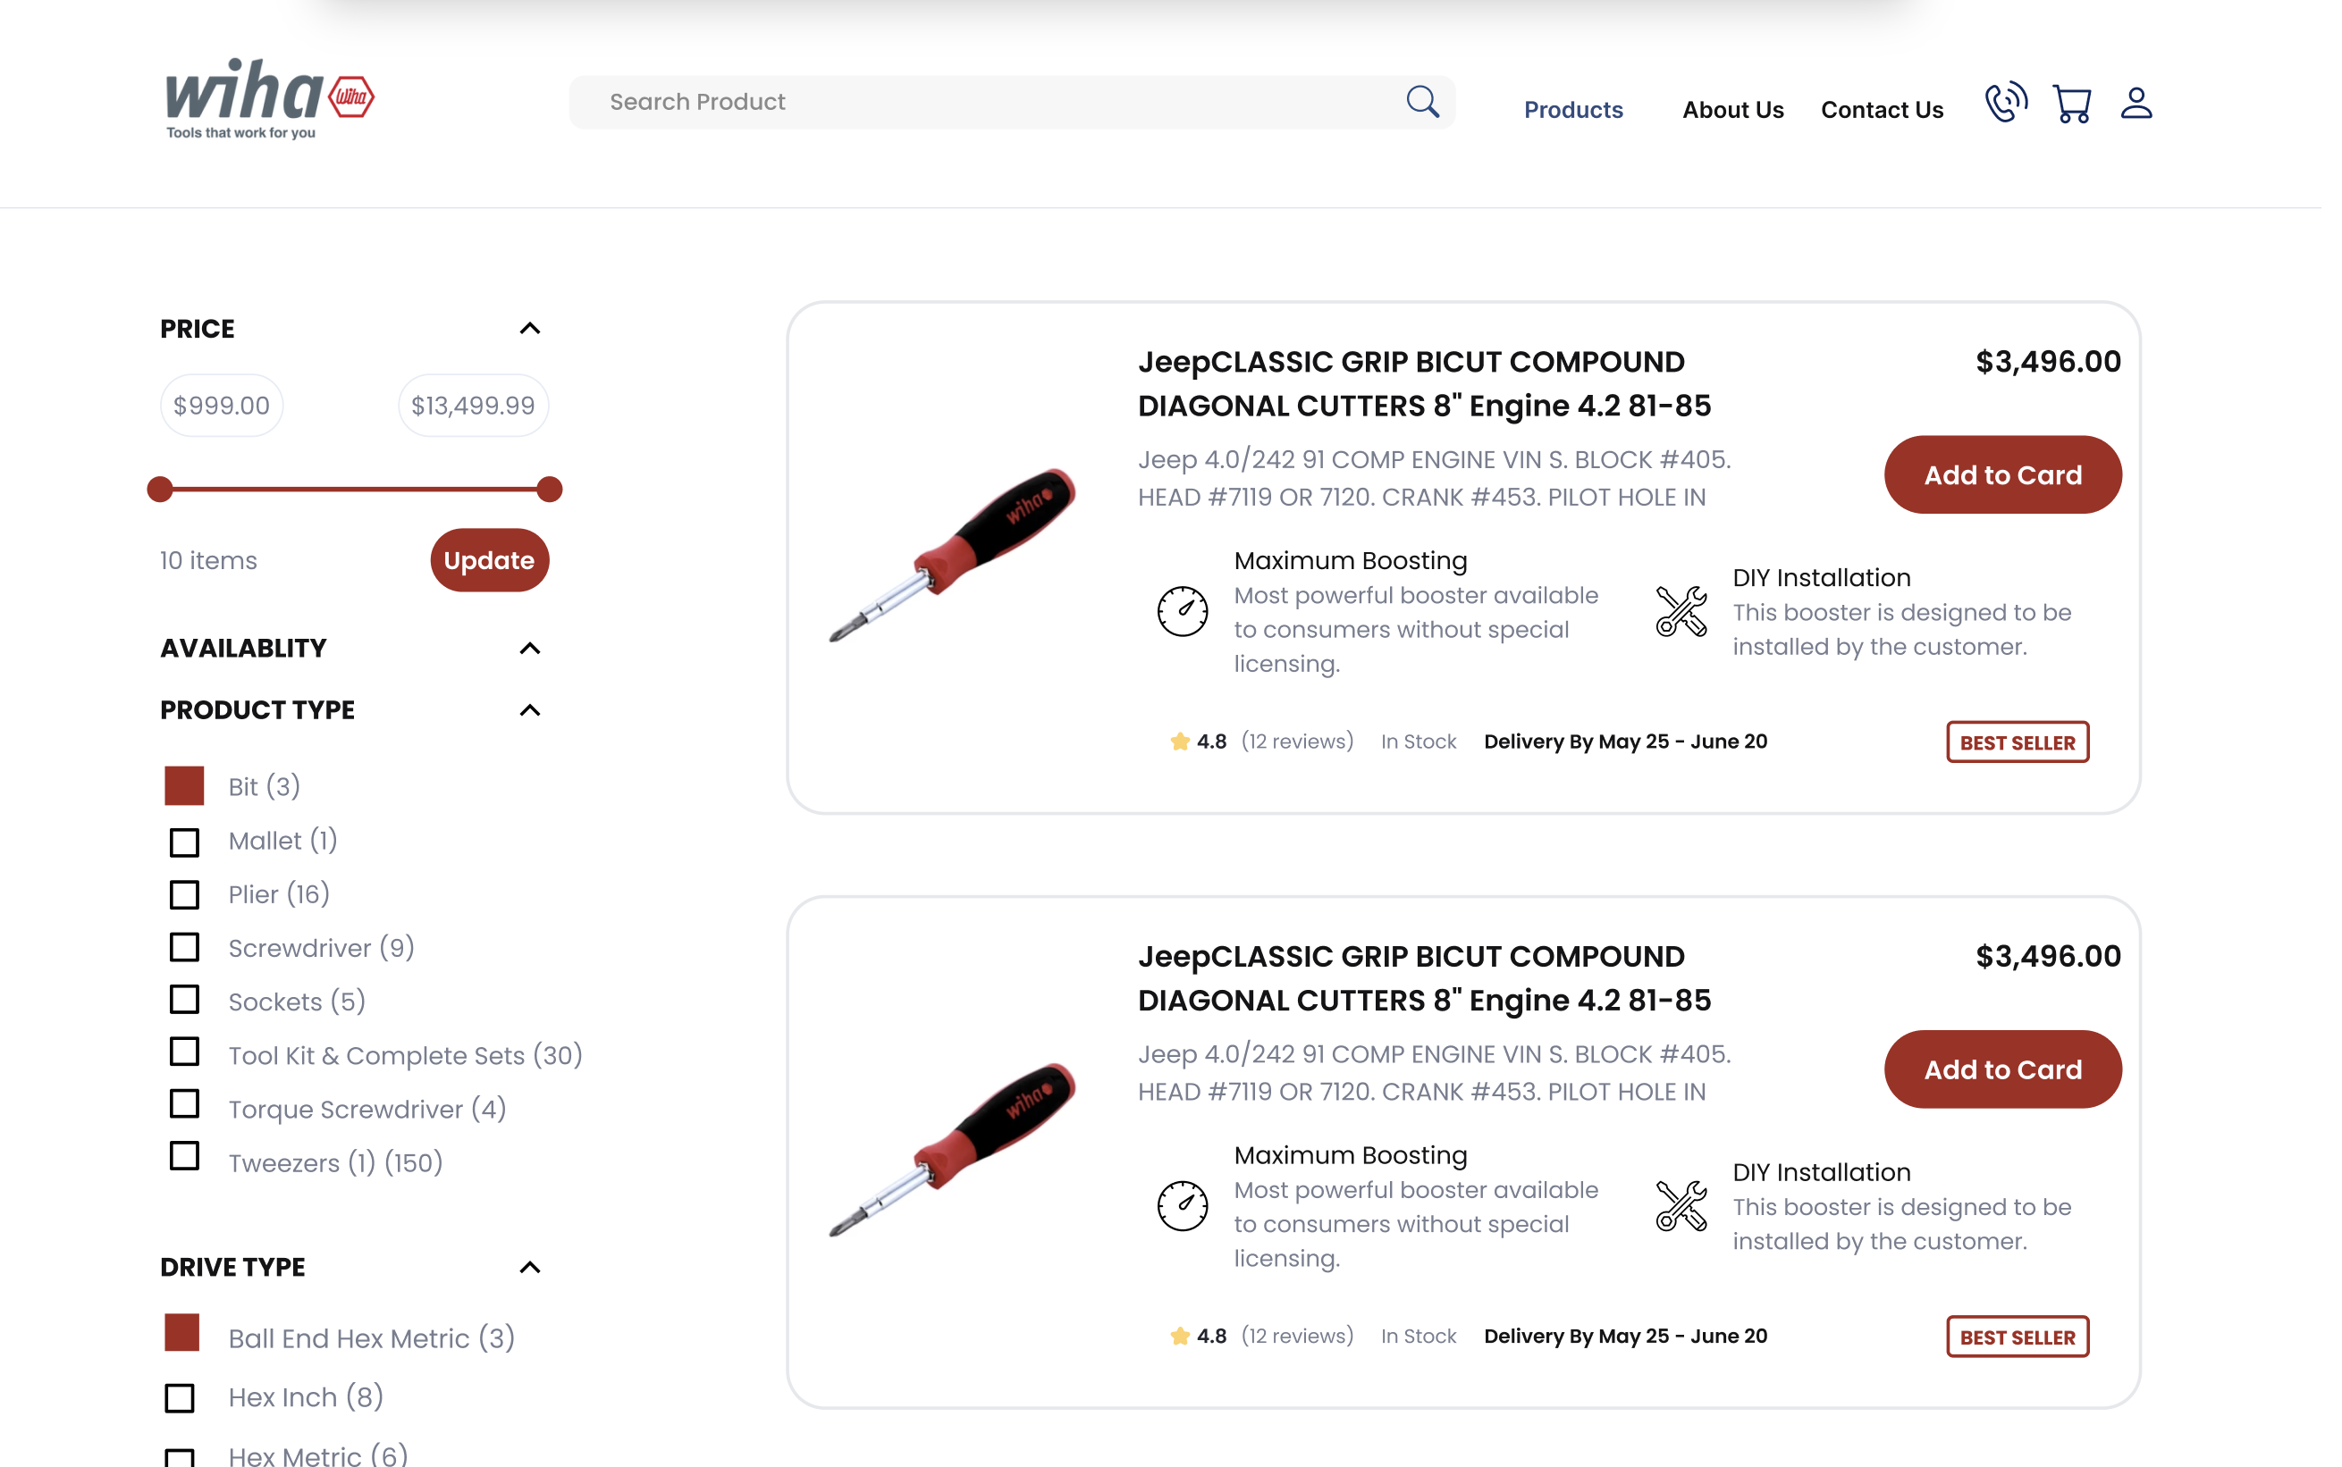The image size is (2342, 1467).
Task: Click the search magnifier icon
Action: coord(1421,101)
